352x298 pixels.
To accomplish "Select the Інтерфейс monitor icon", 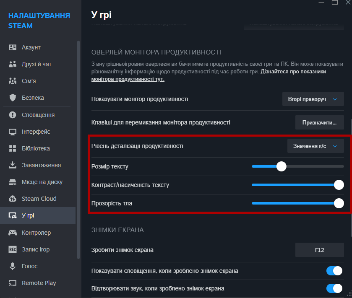I will coord(13,132).
